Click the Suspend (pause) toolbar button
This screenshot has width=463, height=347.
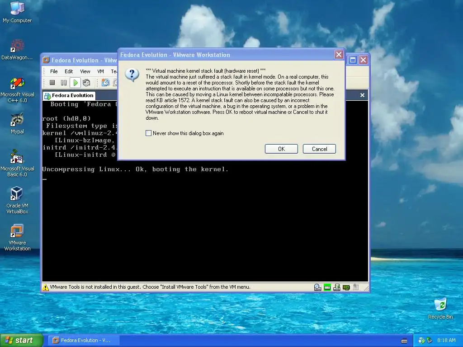coord(63,83)
